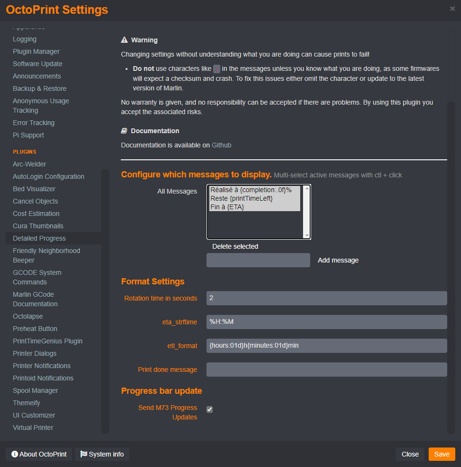The image size is (461, 467).
Task: Open Cost Estimation plugin settings
Action: click(x=36, y=214)
